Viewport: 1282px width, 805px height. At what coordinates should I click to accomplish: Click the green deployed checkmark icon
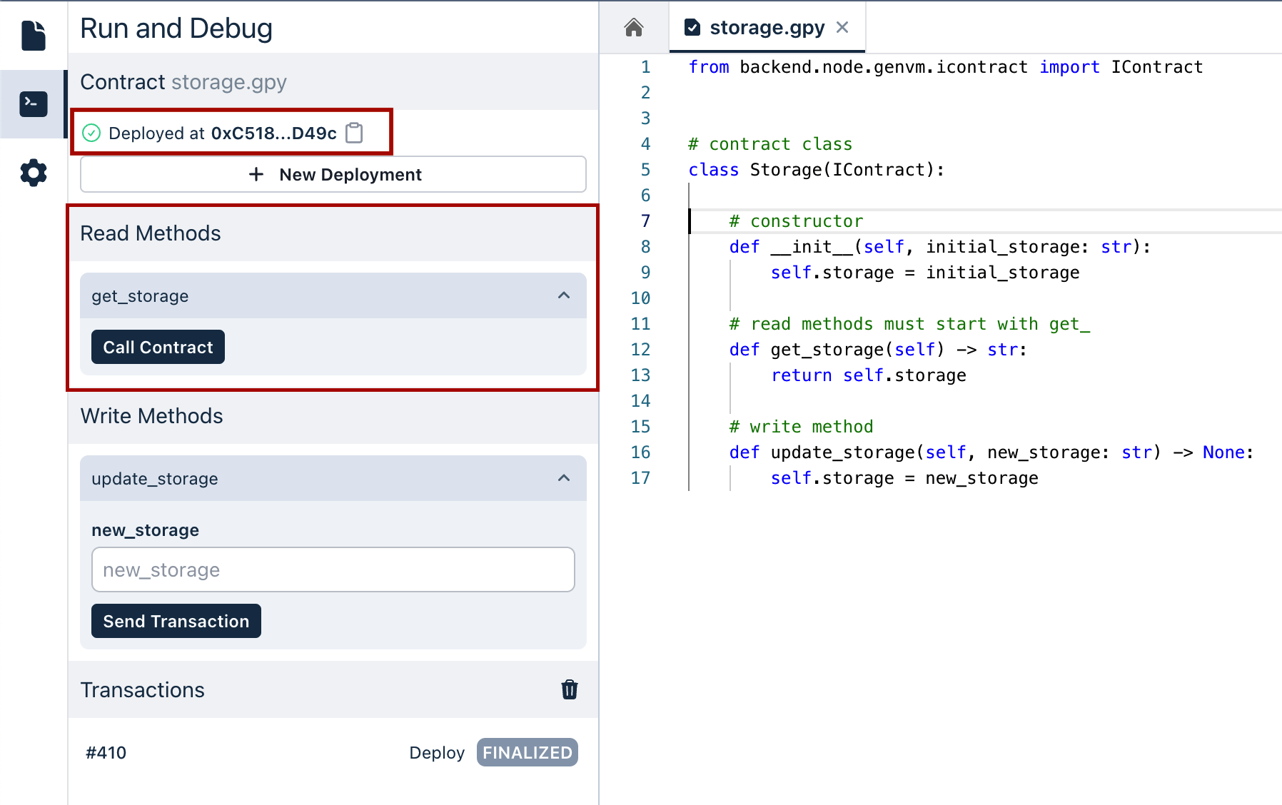tap(91, 133)
